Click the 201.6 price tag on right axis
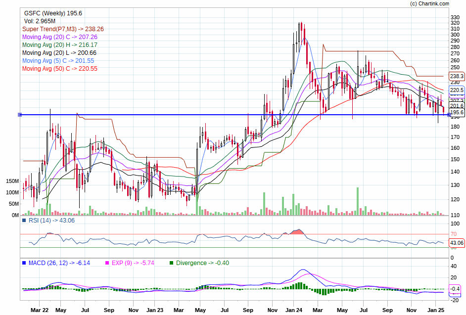This screenshot has height=315, width=466. 457,106
